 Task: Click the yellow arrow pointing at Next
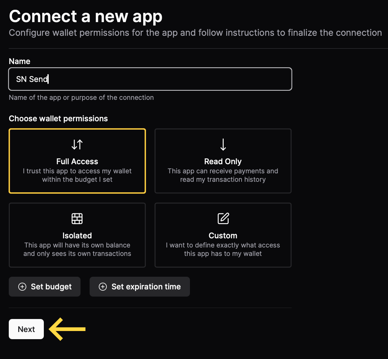(67, 329)
